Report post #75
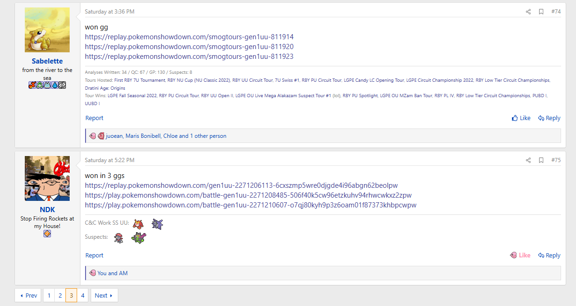Image resolution: width=576 pixels, height=306 pixels. point(94,256)
